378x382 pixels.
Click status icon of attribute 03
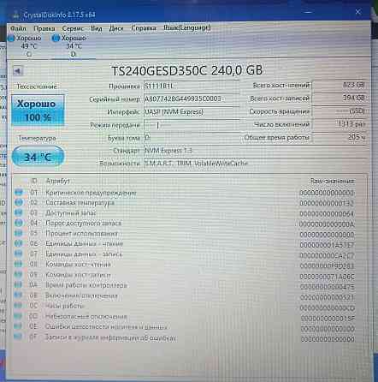click(19, 212)
